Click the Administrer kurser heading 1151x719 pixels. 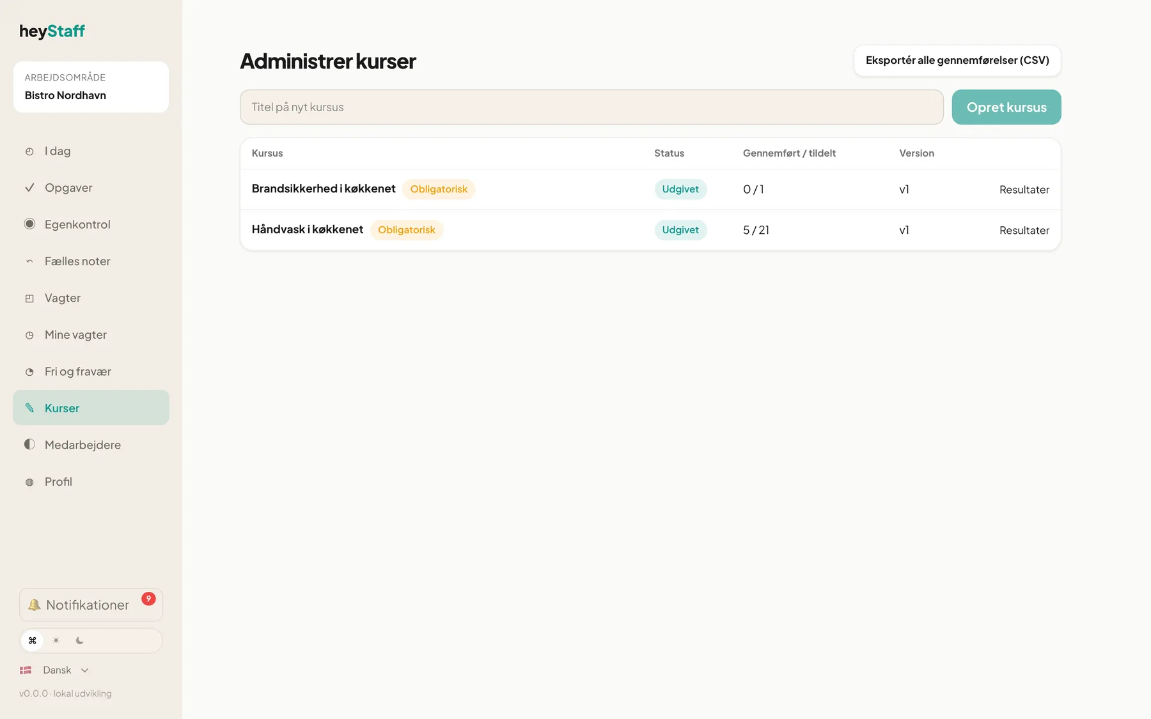click(x=328, y=61)
